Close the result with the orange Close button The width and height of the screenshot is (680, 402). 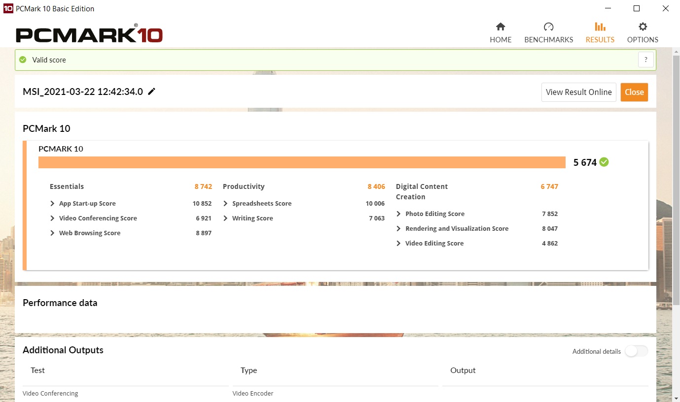[x=634, y=92]
